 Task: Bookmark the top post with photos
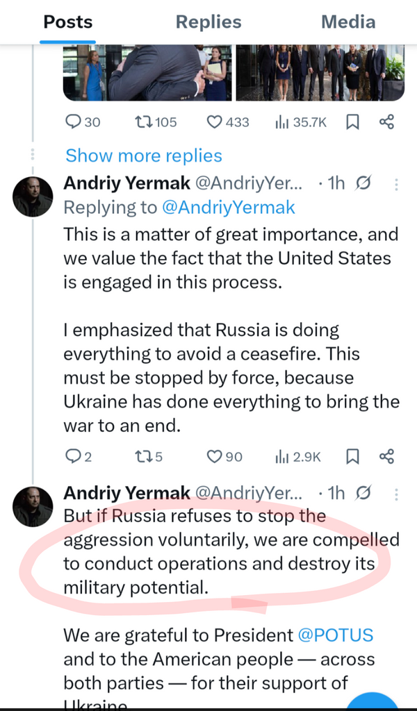point(353,122)
